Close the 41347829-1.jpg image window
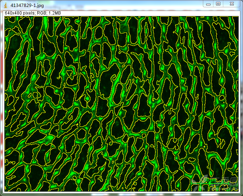The width and height of the screenshot is (243, 196). (232, 4)
